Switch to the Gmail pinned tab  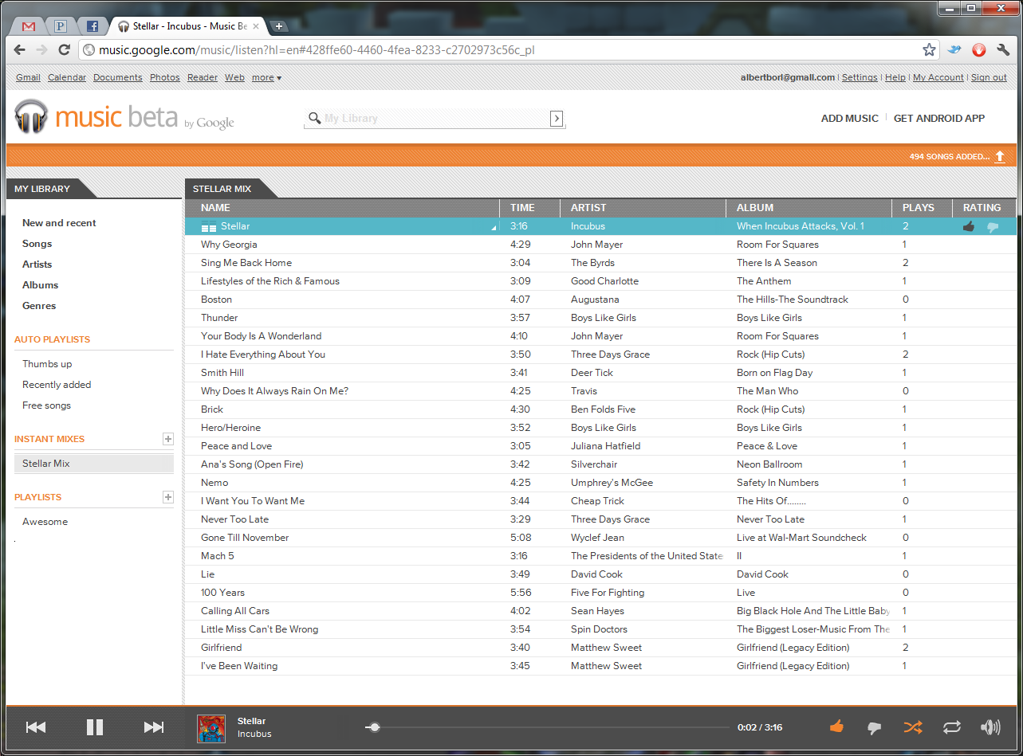pyautogui.click(x=29, y=26)
